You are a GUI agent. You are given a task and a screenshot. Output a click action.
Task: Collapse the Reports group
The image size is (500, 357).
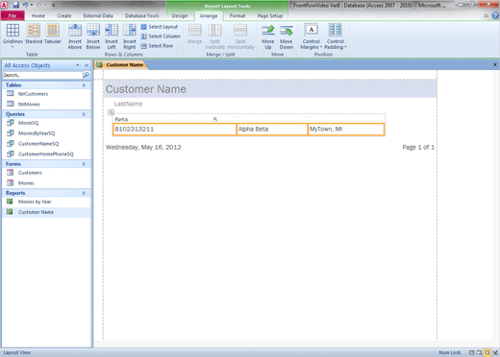tap(84, 193)
